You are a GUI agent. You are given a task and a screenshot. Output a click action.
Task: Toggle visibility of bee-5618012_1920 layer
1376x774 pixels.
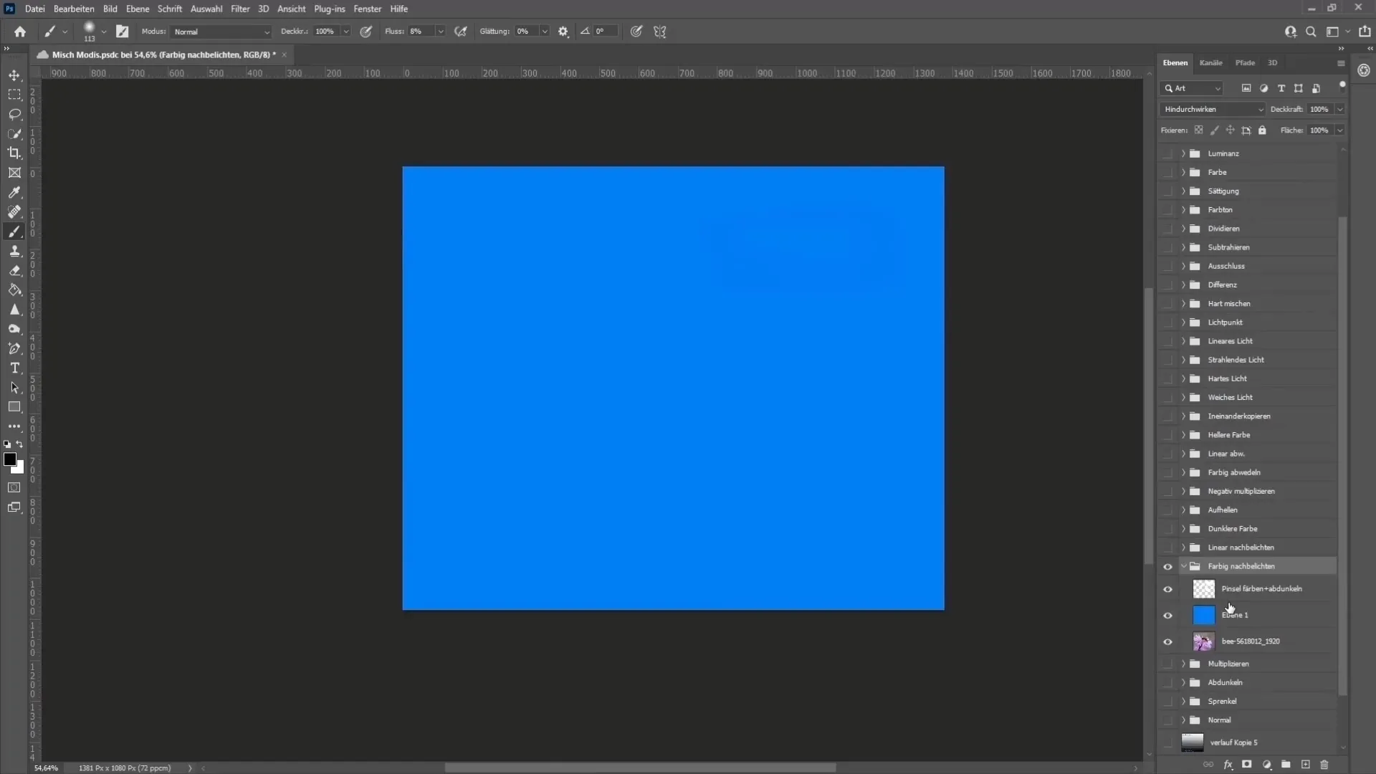click(1169, 641)
